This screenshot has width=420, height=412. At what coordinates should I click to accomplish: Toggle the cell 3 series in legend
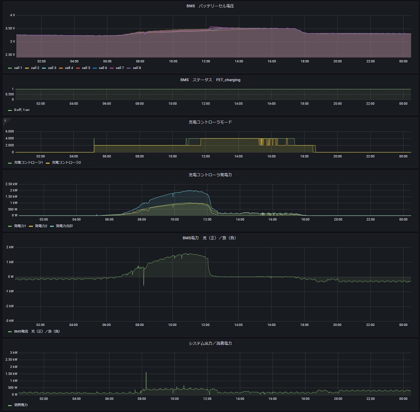point(52,68)
